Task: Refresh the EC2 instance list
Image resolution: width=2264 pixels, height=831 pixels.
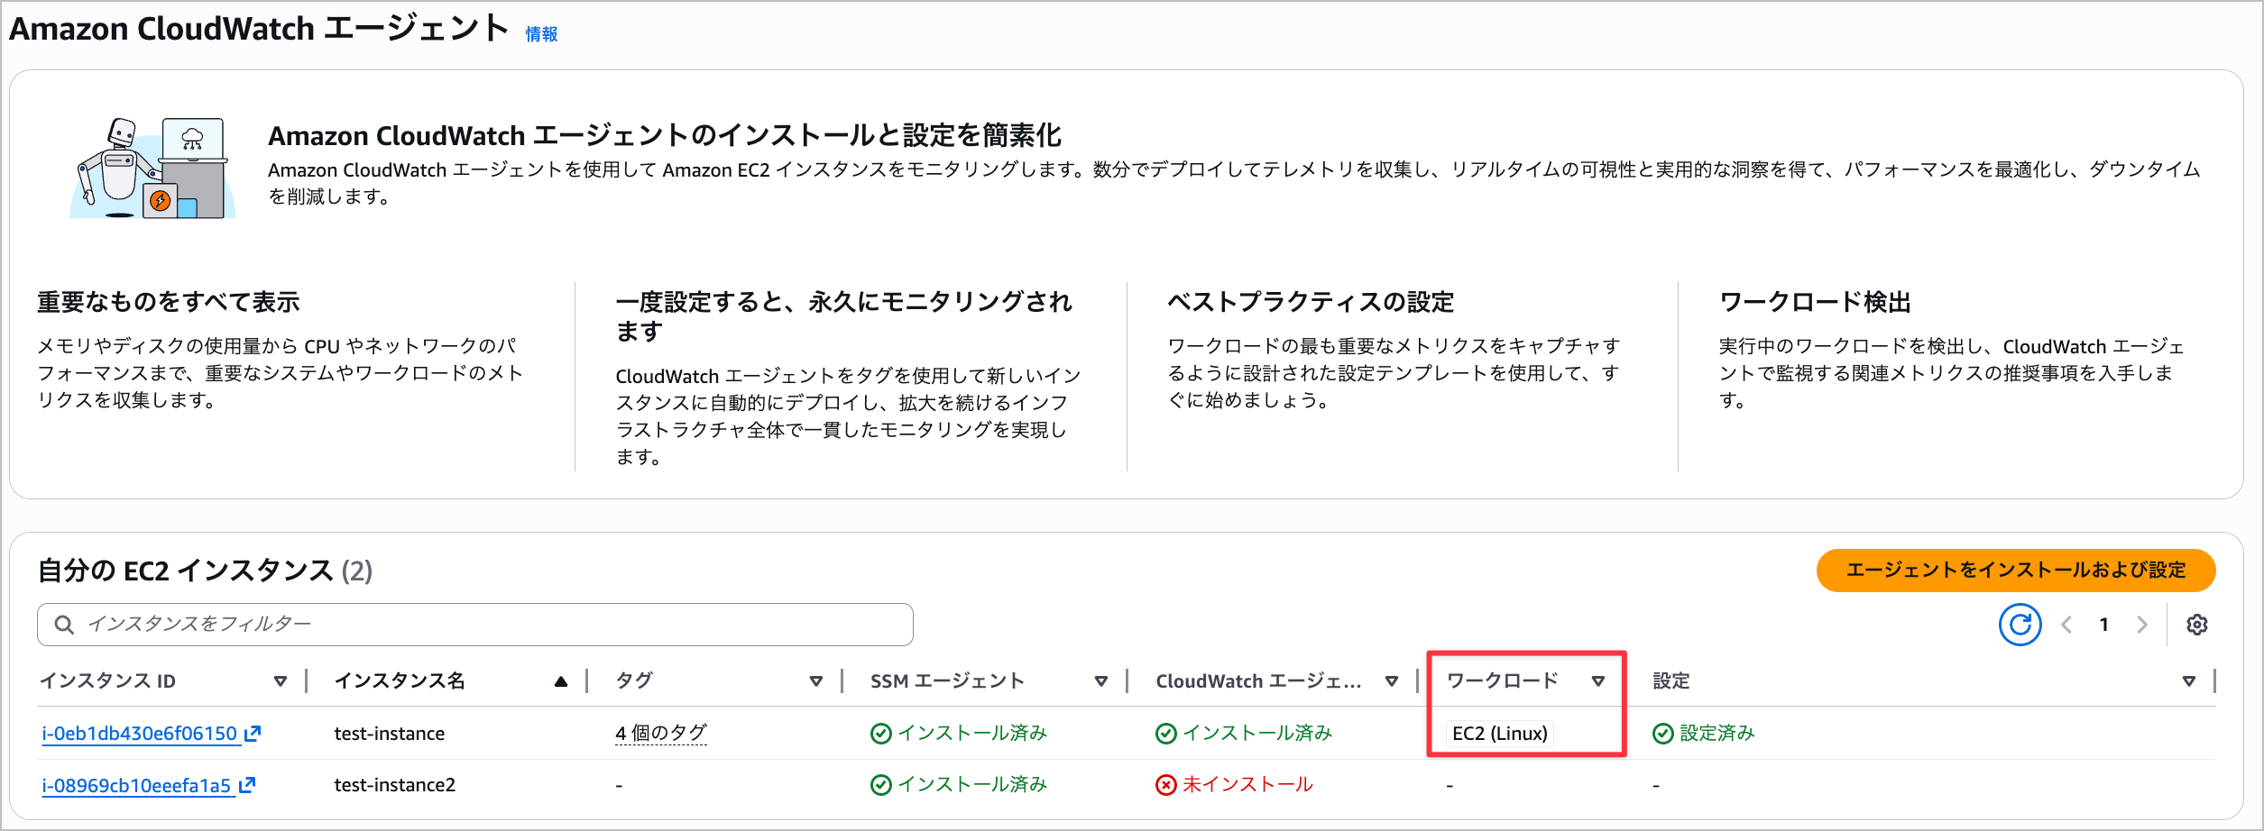Action: click(x=2020, y=624)
